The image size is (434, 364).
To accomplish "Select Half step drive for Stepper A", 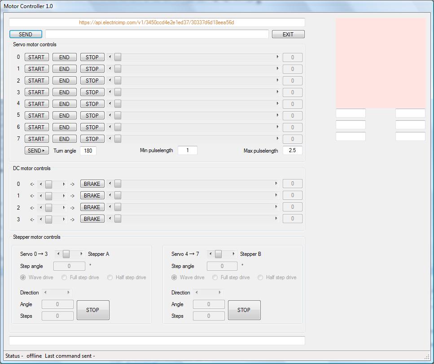I will click(127, 277).
